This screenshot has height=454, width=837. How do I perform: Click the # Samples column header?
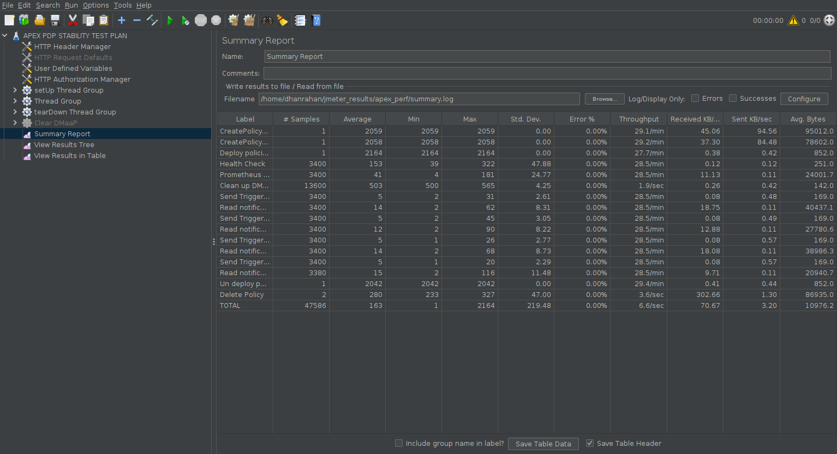(301, 119)
